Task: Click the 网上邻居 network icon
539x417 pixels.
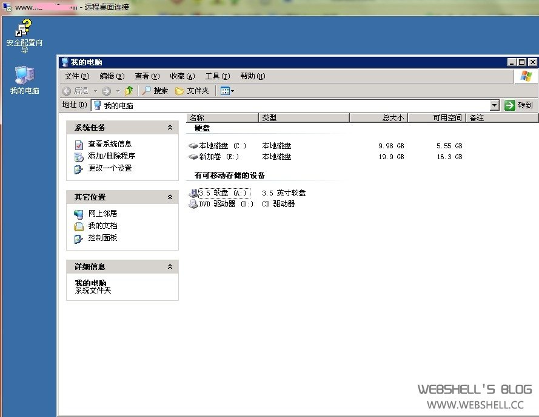Action: tap(79, 214)
